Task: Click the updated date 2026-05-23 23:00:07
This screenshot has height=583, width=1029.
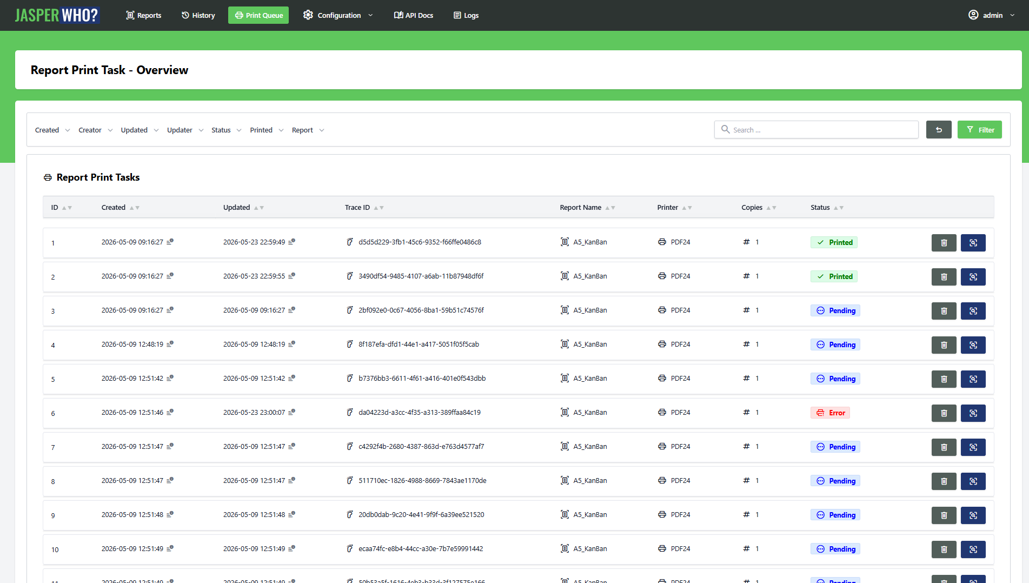Action: [254, 413]
